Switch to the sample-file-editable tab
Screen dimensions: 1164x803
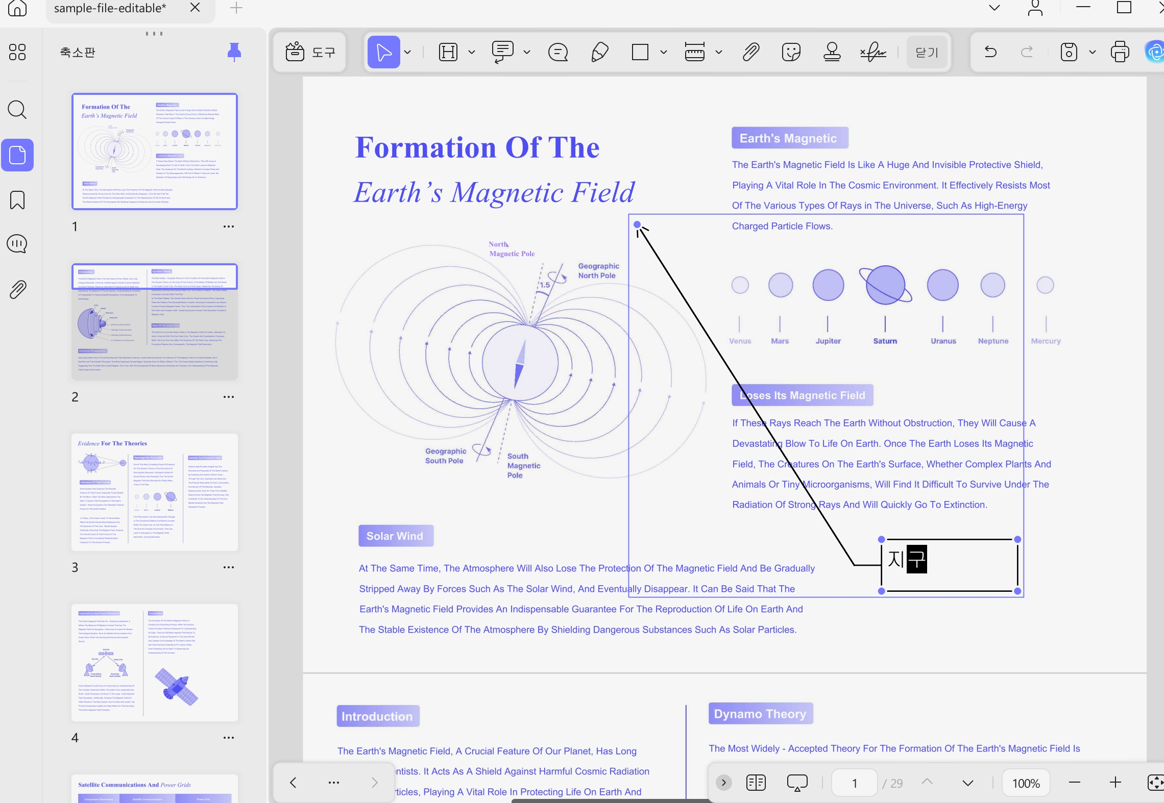point(110,8)
